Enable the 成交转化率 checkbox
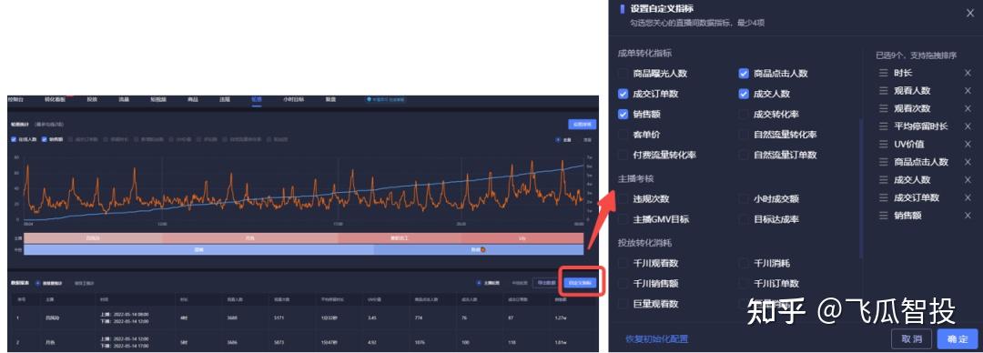This screenshot has width=983, height=353. (744, 114)
